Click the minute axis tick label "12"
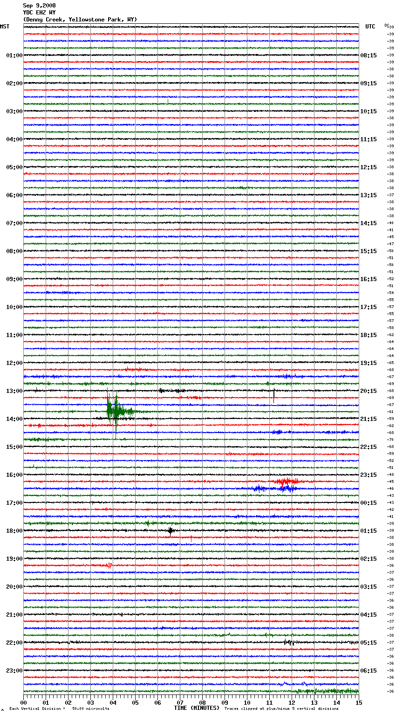The image size is (396, 715). 292,702
